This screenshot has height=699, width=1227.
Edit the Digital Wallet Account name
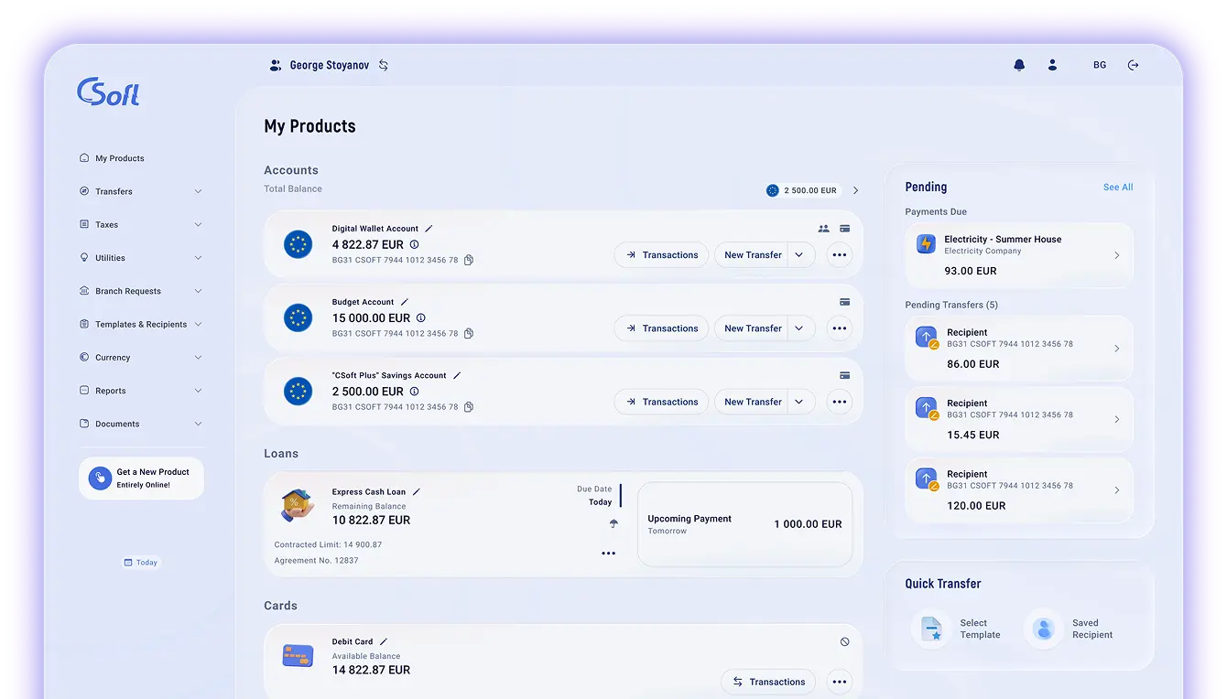[x=429, y=229]
